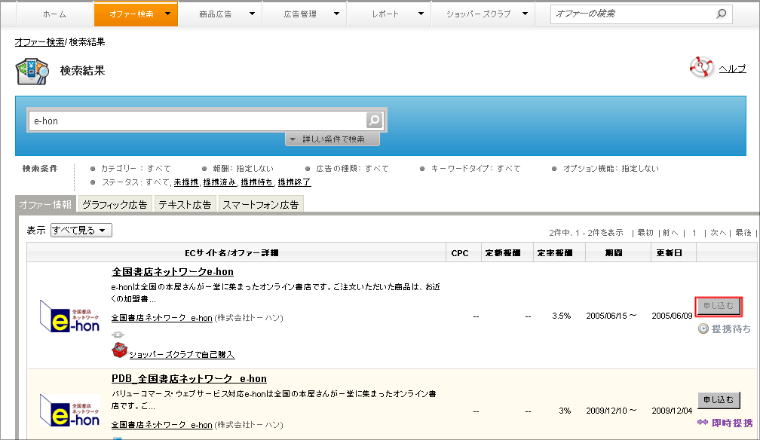Switch to the テキスト広告 tab
Image resolution: width=760 pixels, height=440 pixels.
185,204
